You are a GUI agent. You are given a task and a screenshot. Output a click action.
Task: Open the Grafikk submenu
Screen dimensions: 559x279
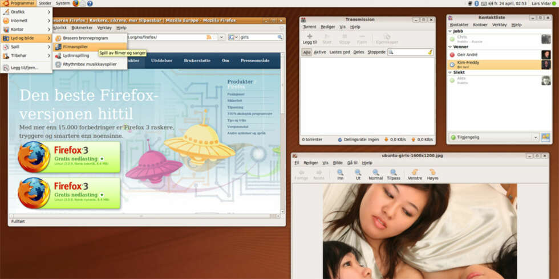coord(26,12)
